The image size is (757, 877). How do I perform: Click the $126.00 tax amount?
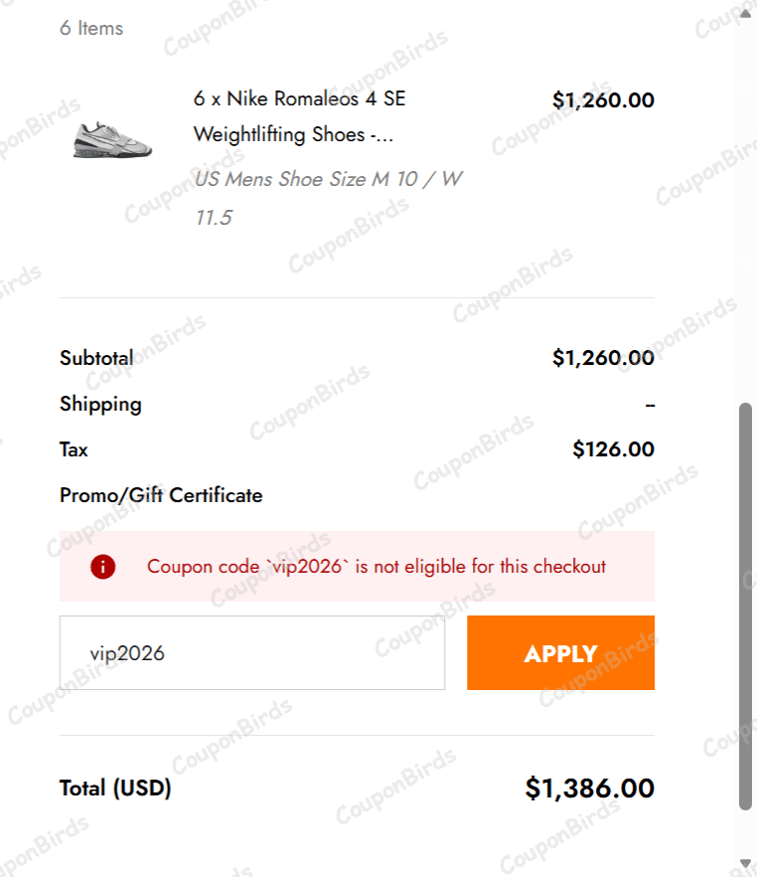point(613,449)
